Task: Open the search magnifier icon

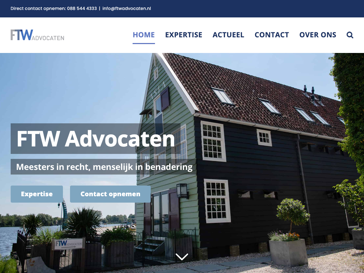Action: pyautogui.click(x=350, y=35)
